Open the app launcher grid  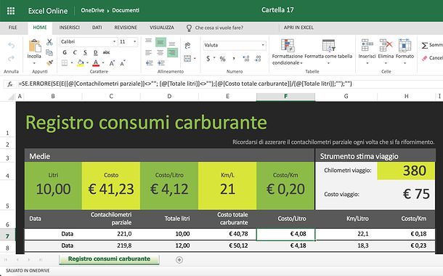pyautogui.click(x=11, y=11)
